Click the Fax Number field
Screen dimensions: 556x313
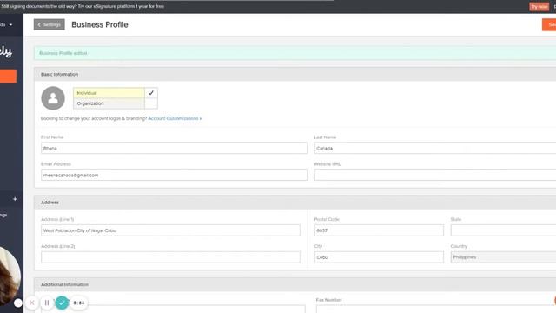[436, 310]
